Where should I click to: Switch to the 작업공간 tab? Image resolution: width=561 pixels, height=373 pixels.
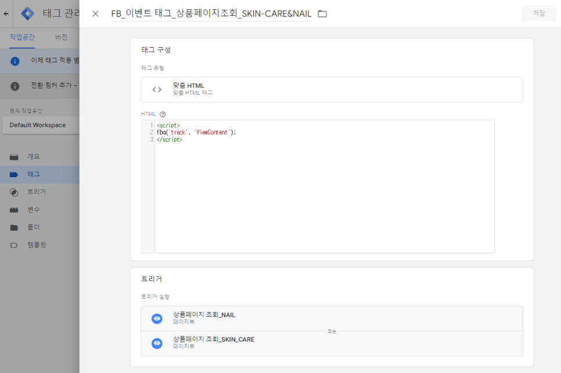(22, 37)
